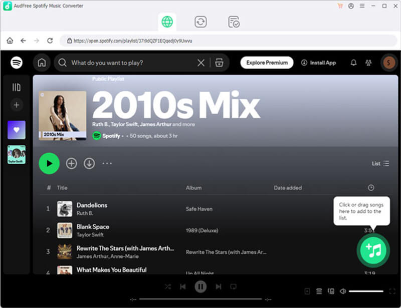Viewport: 401px width, 308px height.
Task: Open the connect to a device icon
Action: pos(331,291)
